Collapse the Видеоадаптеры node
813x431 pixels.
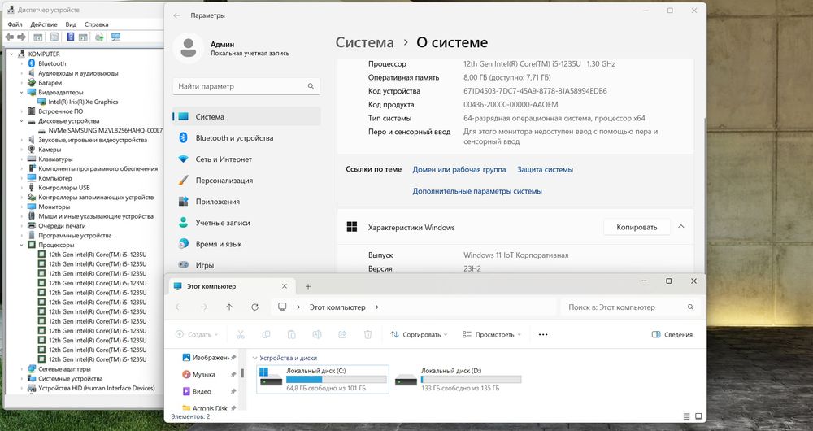[22, 93]
